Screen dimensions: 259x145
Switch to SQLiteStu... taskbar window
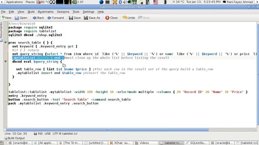[197, 143]
